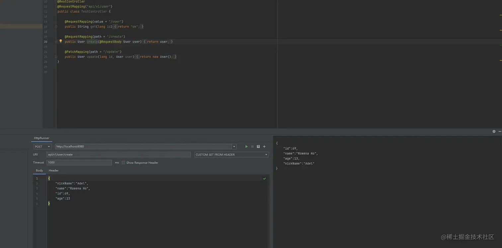Click the yellow intention lightbulb on line 20
Viewport: 502px width, 248px height.
pyautogui.click(x=60, y=41)
